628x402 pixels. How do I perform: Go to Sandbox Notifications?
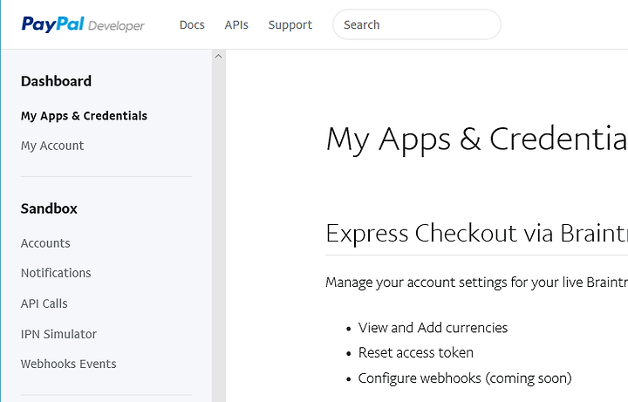pos(56,273)
